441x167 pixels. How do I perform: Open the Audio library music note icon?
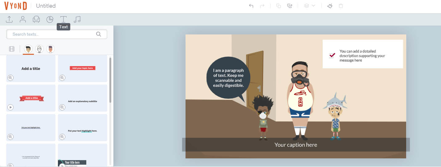77,19
